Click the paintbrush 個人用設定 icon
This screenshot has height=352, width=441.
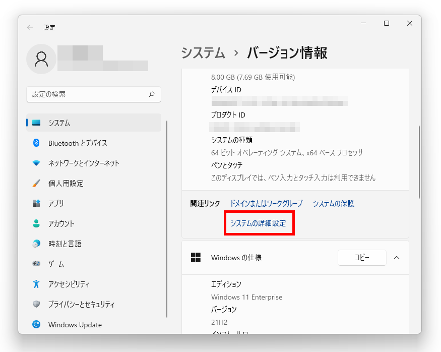tap(36, 183)
